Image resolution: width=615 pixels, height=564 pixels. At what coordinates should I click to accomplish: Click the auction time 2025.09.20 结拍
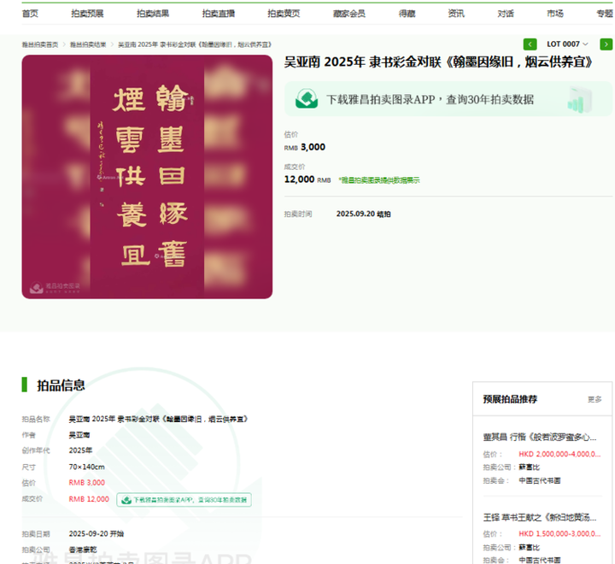point(363,214)
